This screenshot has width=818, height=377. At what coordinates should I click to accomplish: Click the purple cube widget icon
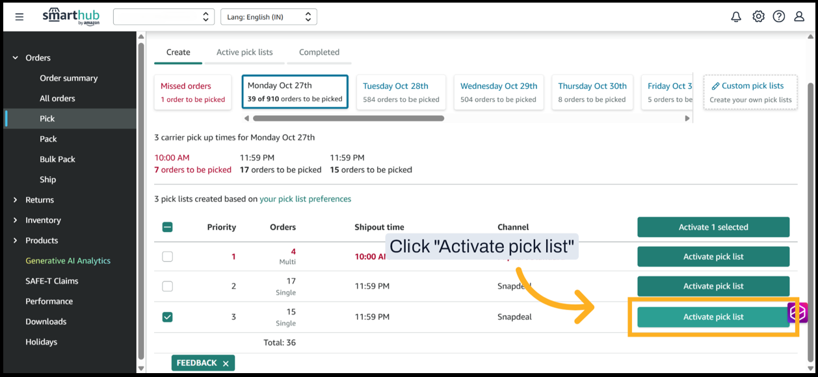[x=798, y=313]
